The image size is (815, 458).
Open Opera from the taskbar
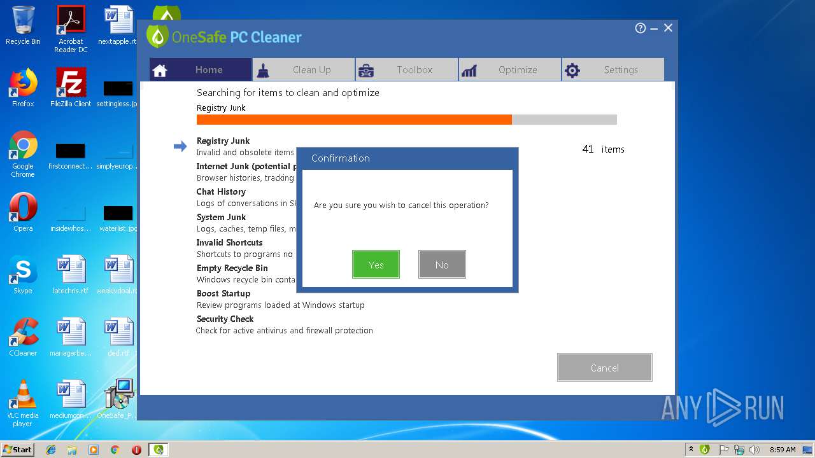[x=136, y=450]
